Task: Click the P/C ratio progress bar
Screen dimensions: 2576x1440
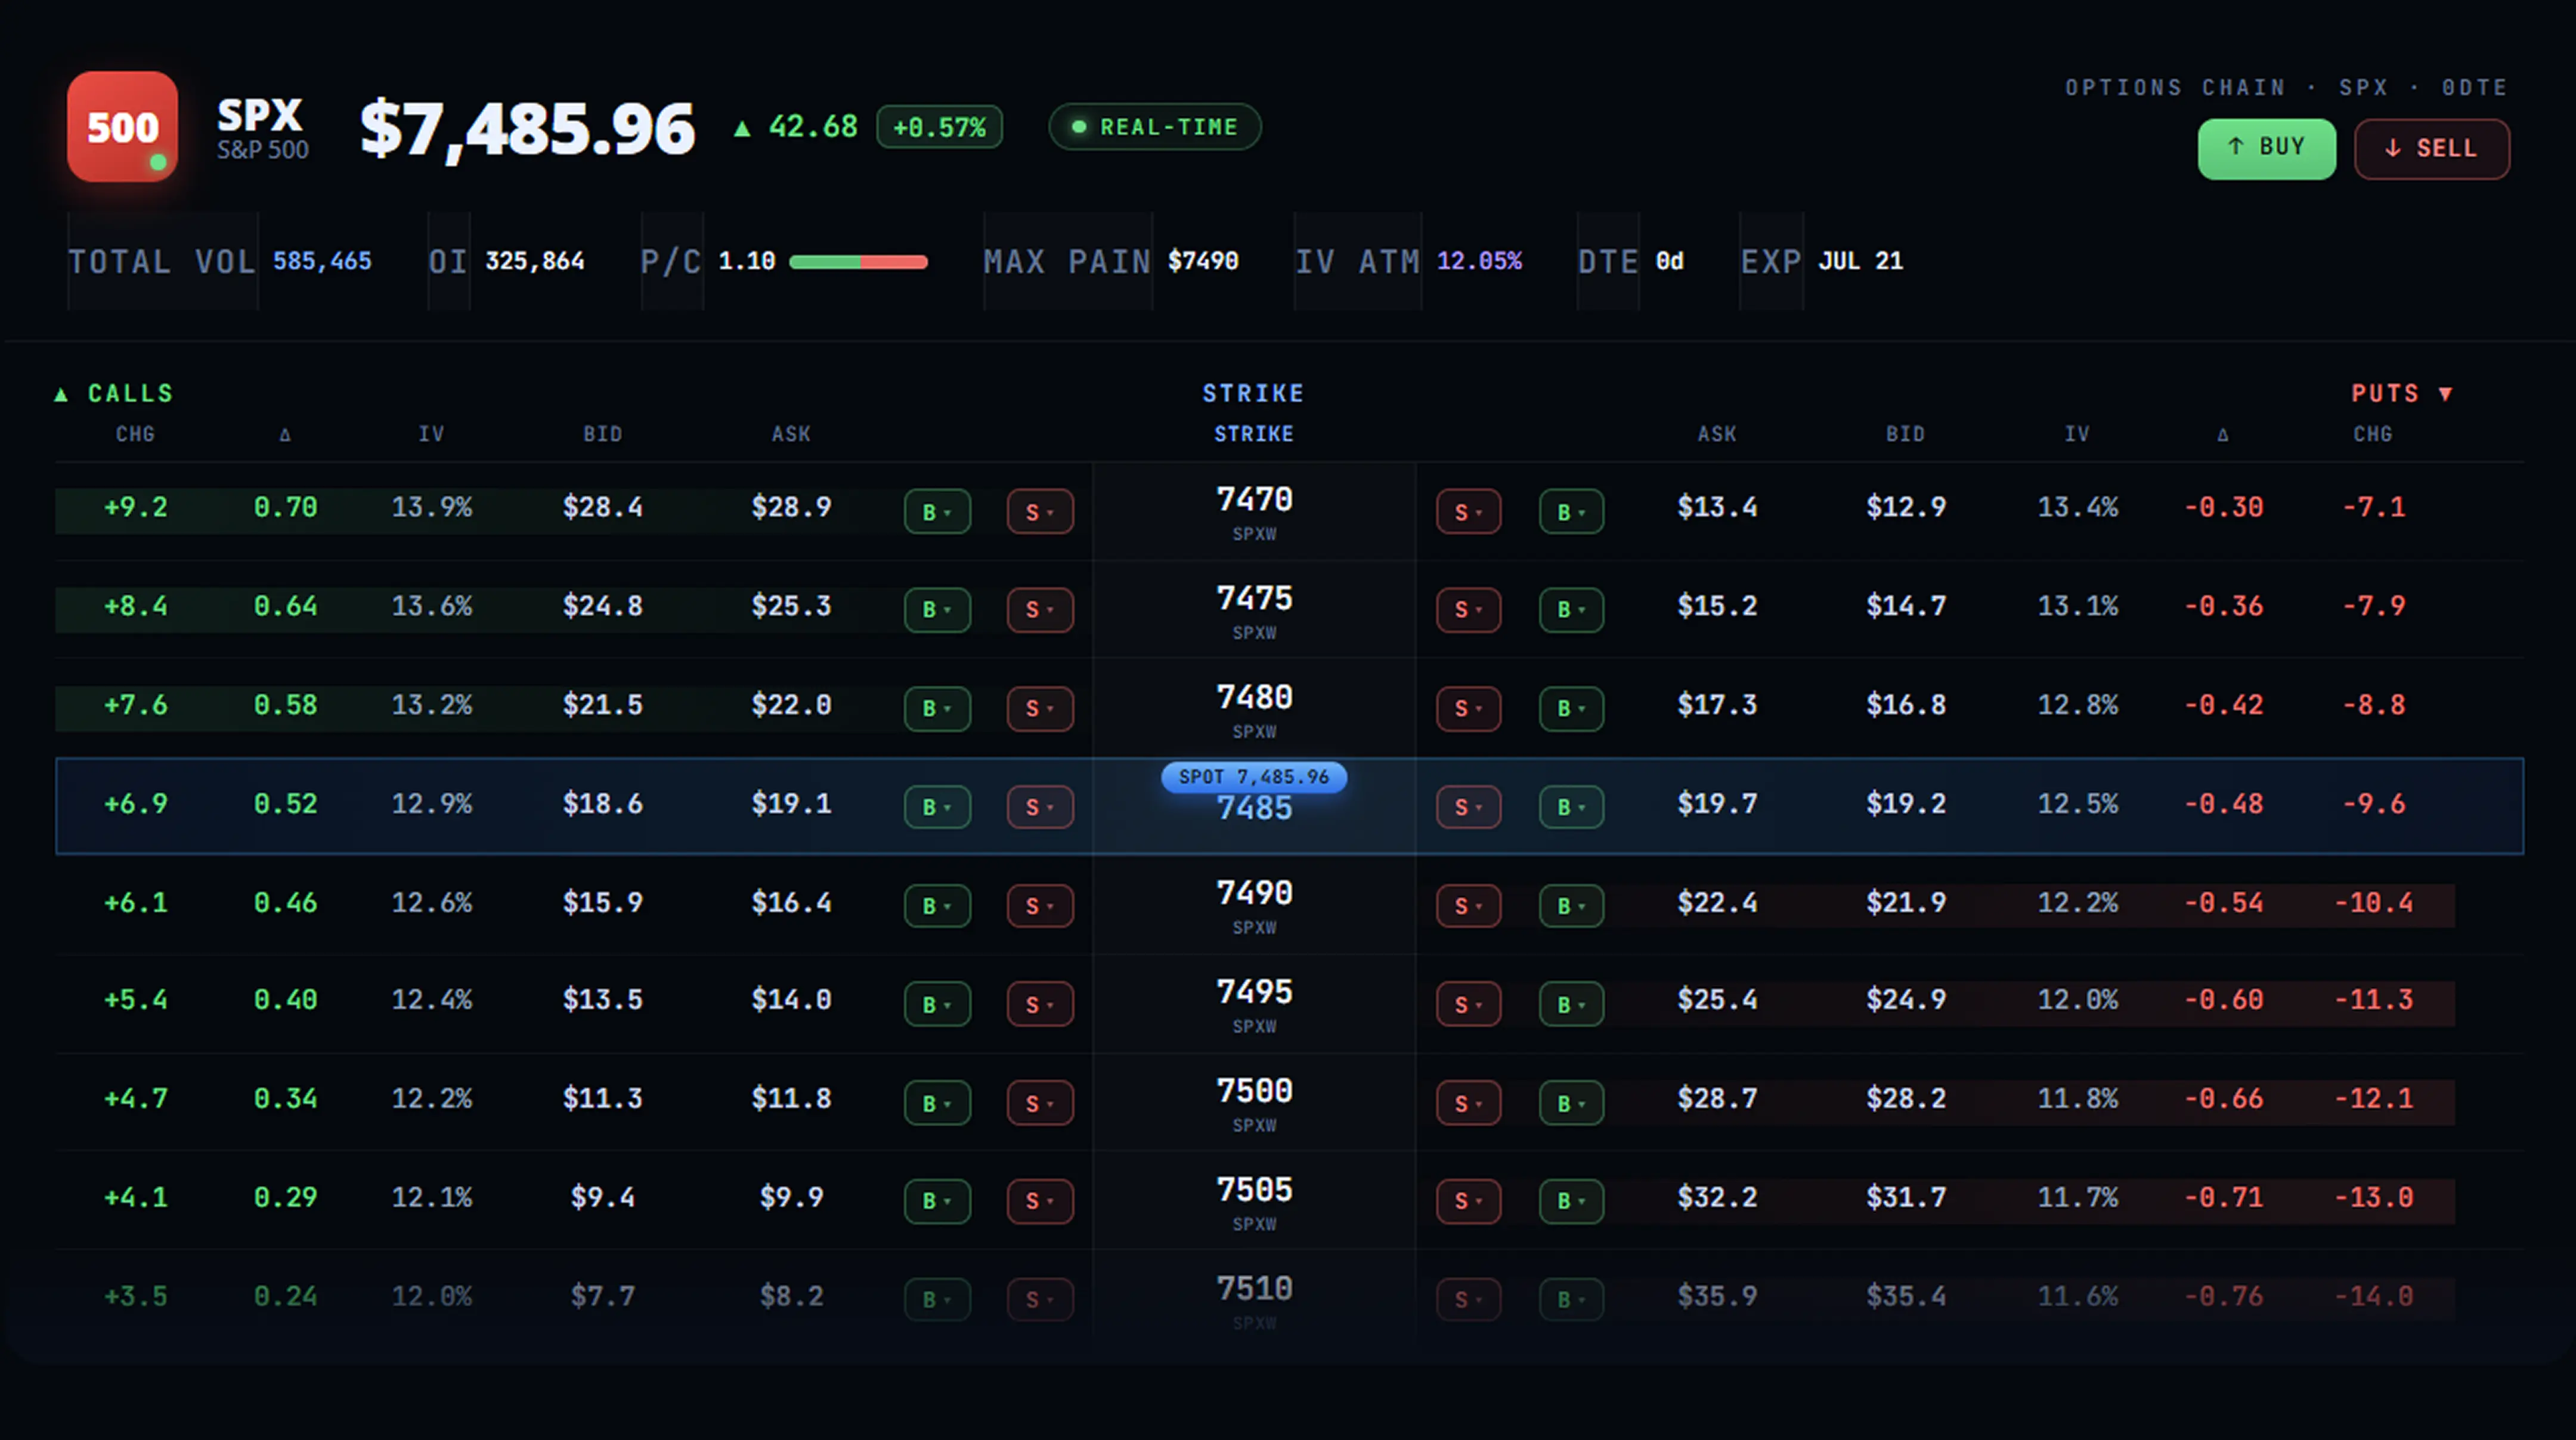Action: 858,262
